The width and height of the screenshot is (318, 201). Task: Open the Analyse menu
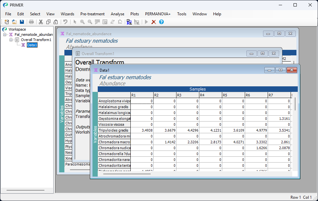(117, 14)
